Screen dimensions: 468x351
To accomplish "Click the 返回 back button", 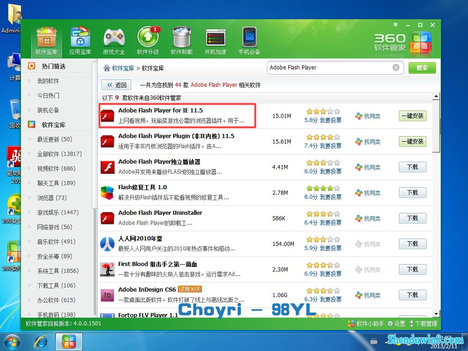I will (x=117, y=85).
